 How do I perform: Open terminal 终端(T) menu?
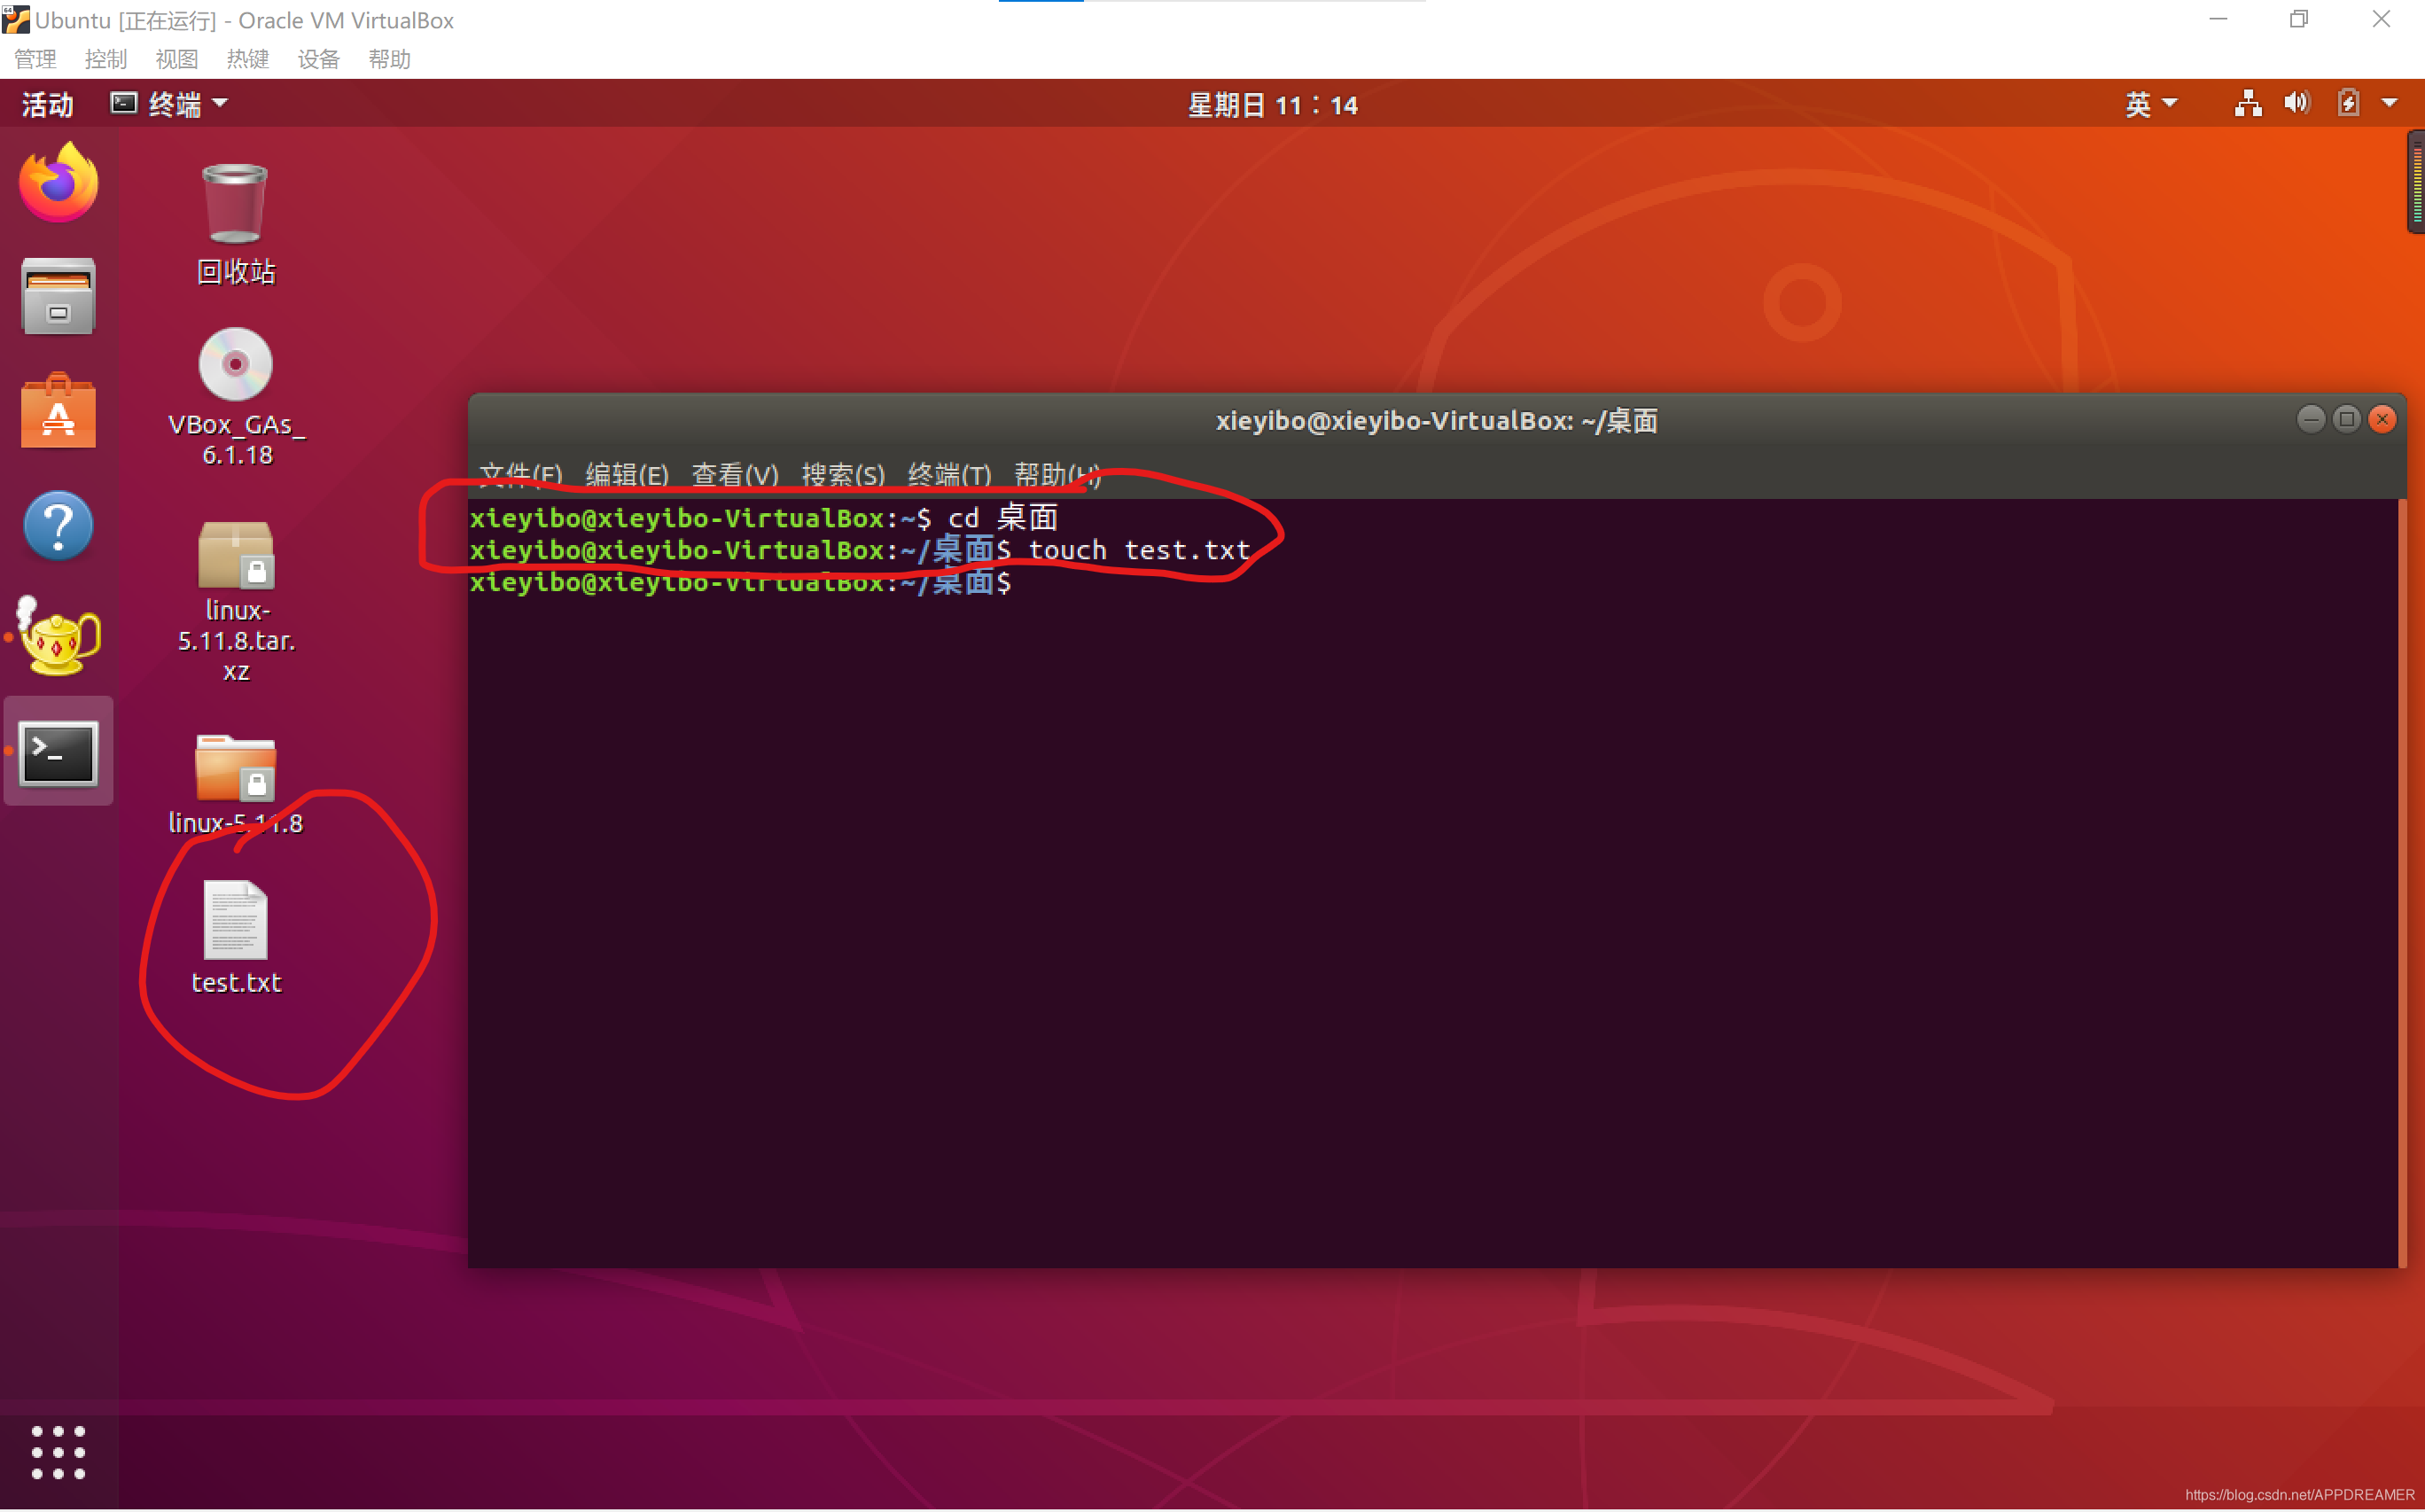[x=949, y=475]
